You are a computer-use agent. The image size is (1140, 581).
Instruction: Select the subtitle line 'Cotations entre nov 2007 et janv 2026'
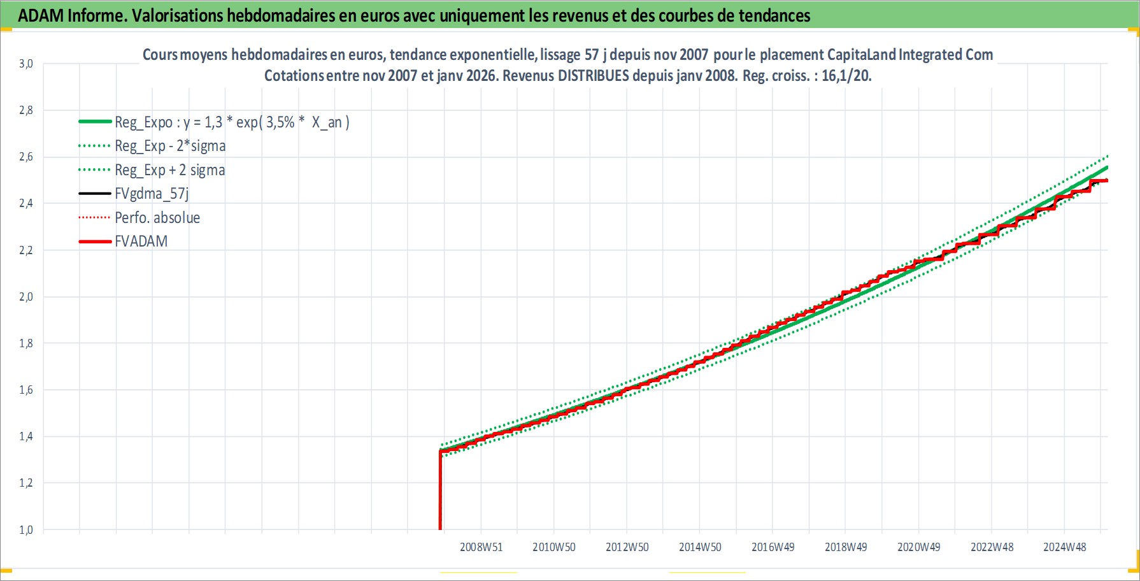pos(567,76)
